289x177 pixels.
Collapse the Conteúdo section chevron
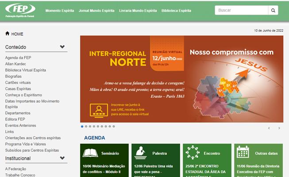(x=62, y=46)
